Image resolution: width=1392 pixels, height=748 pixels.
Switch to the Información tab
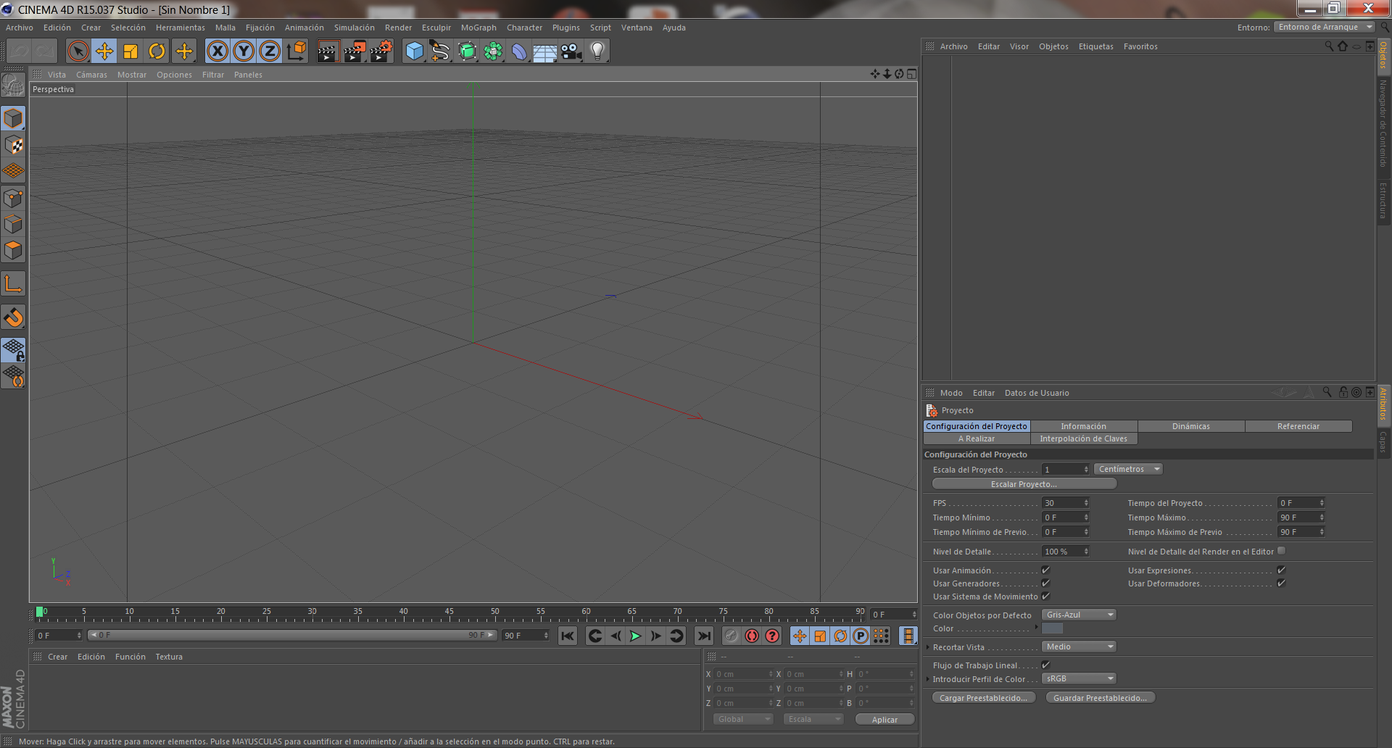coord(1084,426)
